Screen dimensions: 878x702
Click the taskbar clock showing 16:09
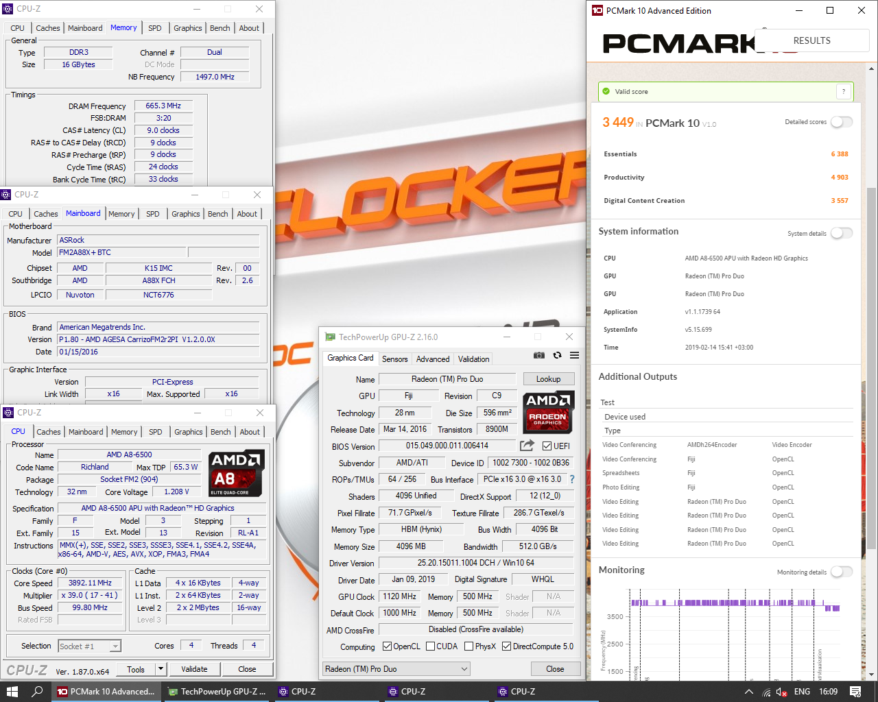[x=828, y=692]
